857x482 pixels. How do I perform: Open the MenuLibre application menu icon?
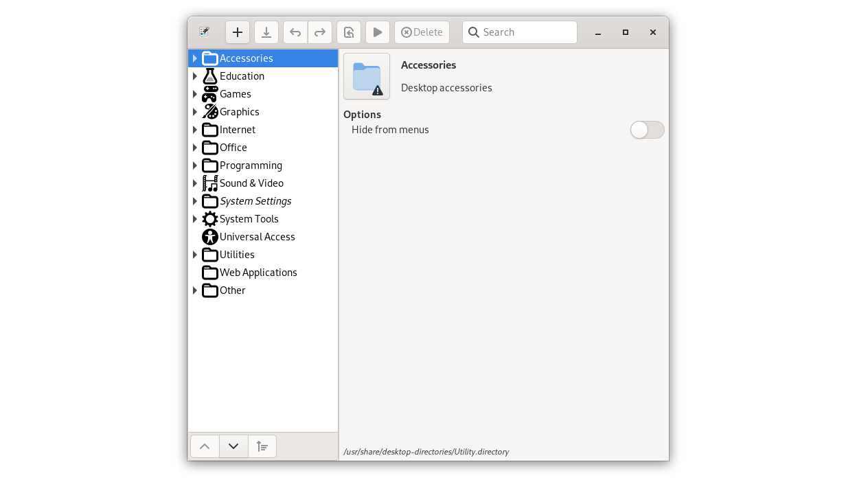point(205,32)
